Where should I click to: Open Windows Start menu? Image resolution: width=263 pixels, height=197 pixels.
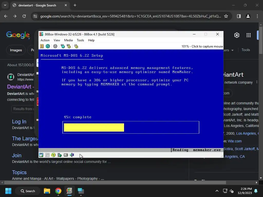[x=8, y=191]
